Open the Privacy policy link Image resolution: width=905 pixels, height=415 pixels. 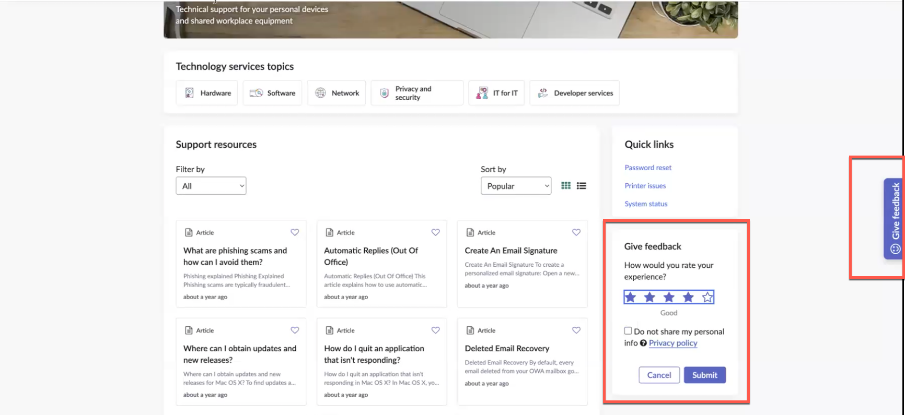coord(673,343)
